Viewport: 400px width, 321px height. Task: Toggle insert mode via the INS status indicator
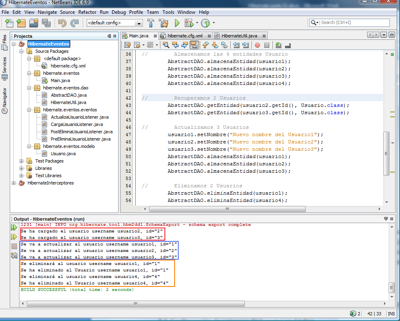tap(391, 313)
